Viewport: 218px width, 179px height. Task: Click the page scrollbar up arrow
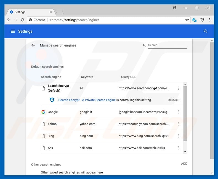[x=212, y=41]
